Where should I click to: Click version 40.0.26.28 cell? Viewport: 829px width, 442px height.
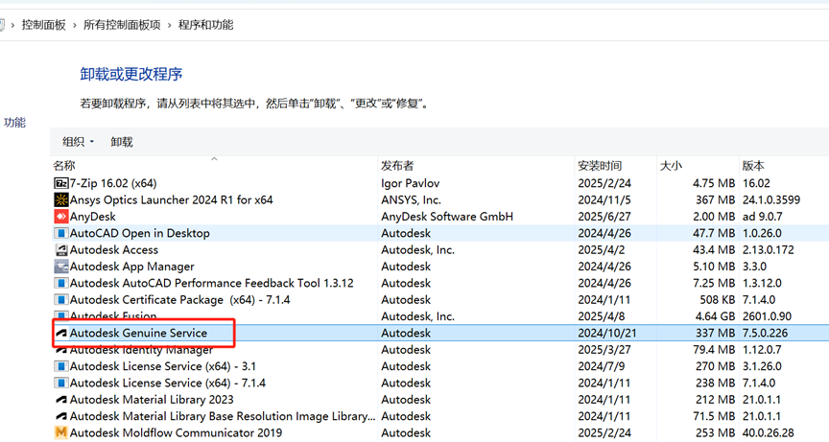(769, 432)
